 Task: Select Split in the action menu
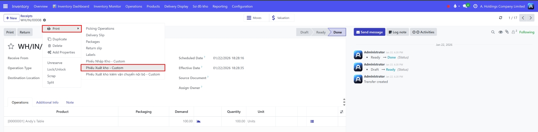click(x=62, y=82)
